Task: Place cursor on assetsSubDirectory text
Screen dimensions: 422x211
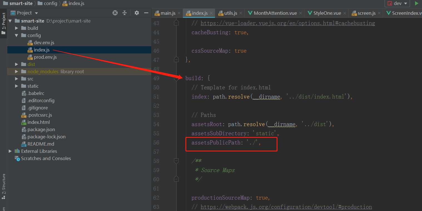Action: click(219, 133)
